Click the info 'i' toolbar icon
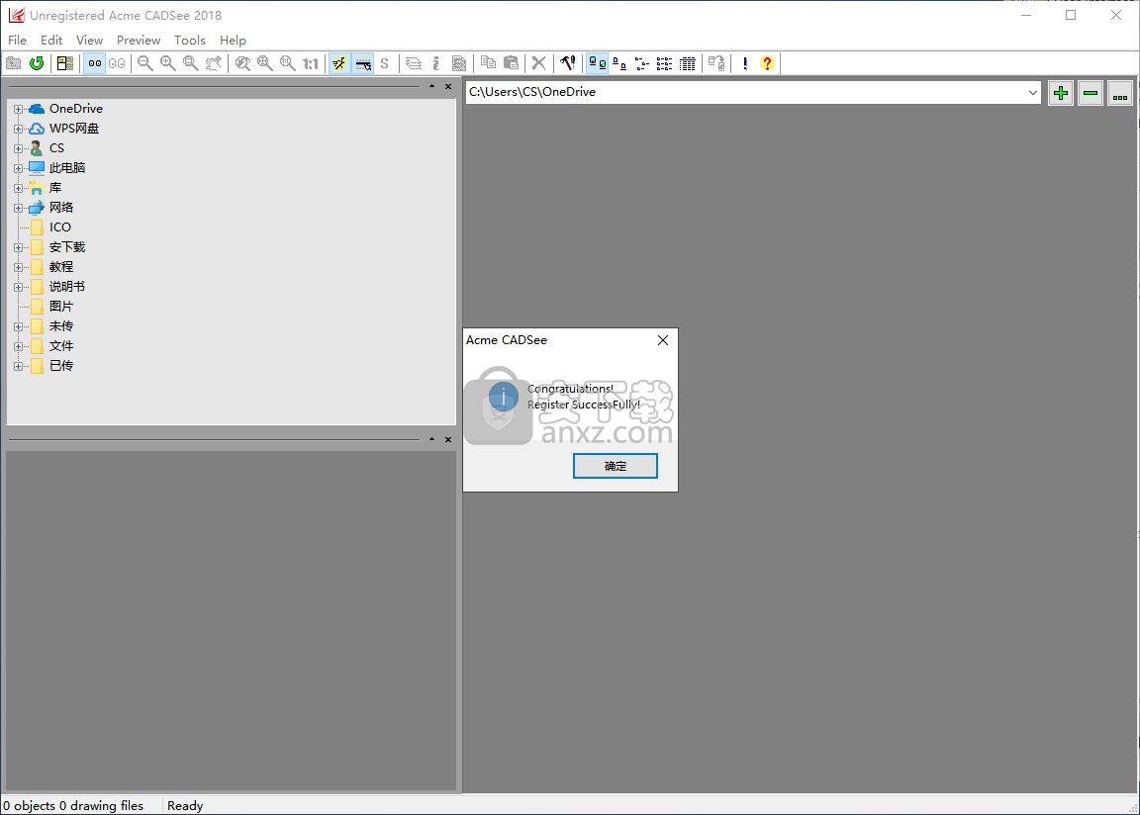This screenshot has width=1140, height=815. [436, 64]
